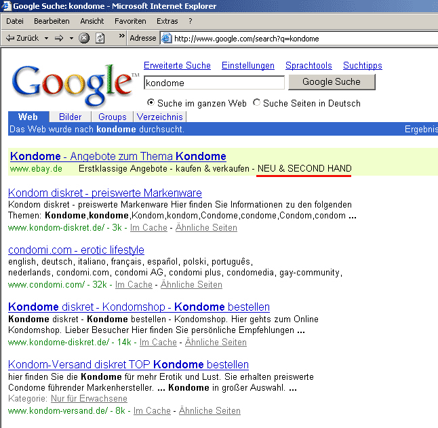Open the Bearbeiten menu
Viewport: 438px width, 428px height.
pos(52,21)
